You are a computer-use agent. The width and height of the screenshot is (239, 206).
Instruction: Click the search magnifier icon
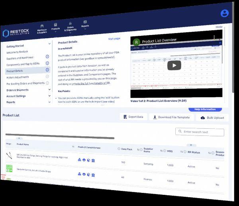click(180, 131)
